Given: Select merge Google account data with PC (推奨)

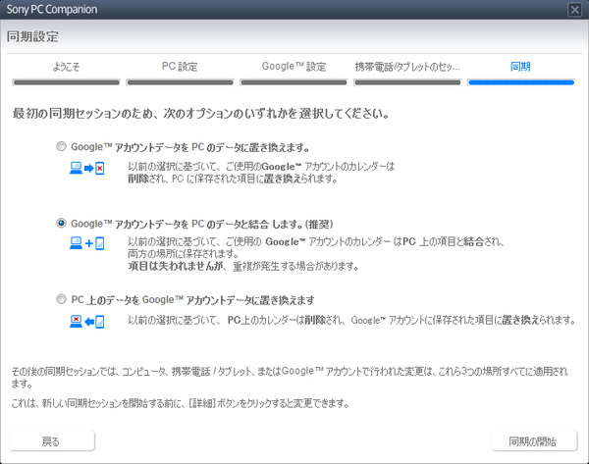Looking at the screenshot, I should 61,224.
